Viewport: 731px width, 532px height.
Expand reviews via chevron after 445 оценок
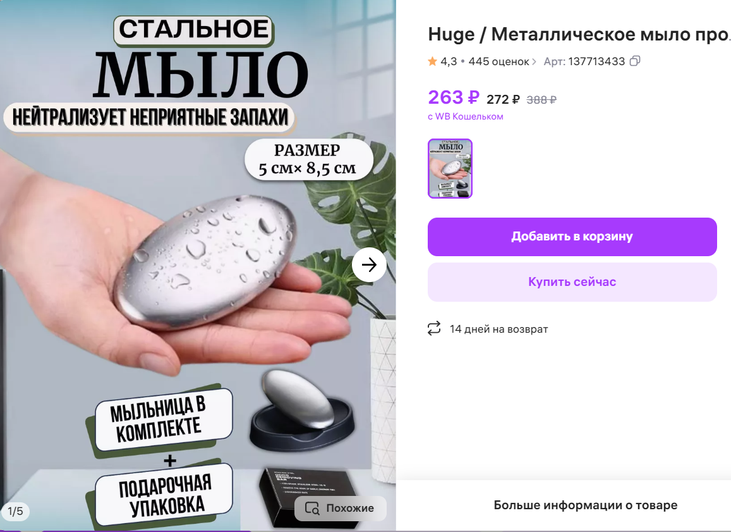[x=534, y=61]
